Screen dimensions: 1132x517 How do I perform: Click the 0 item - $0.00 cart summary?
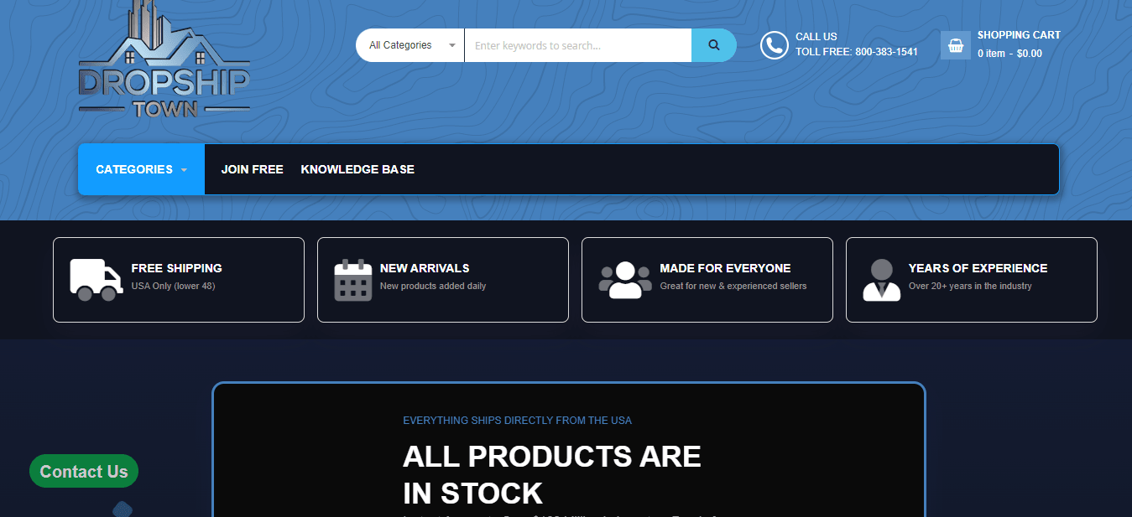(1009, 54)
